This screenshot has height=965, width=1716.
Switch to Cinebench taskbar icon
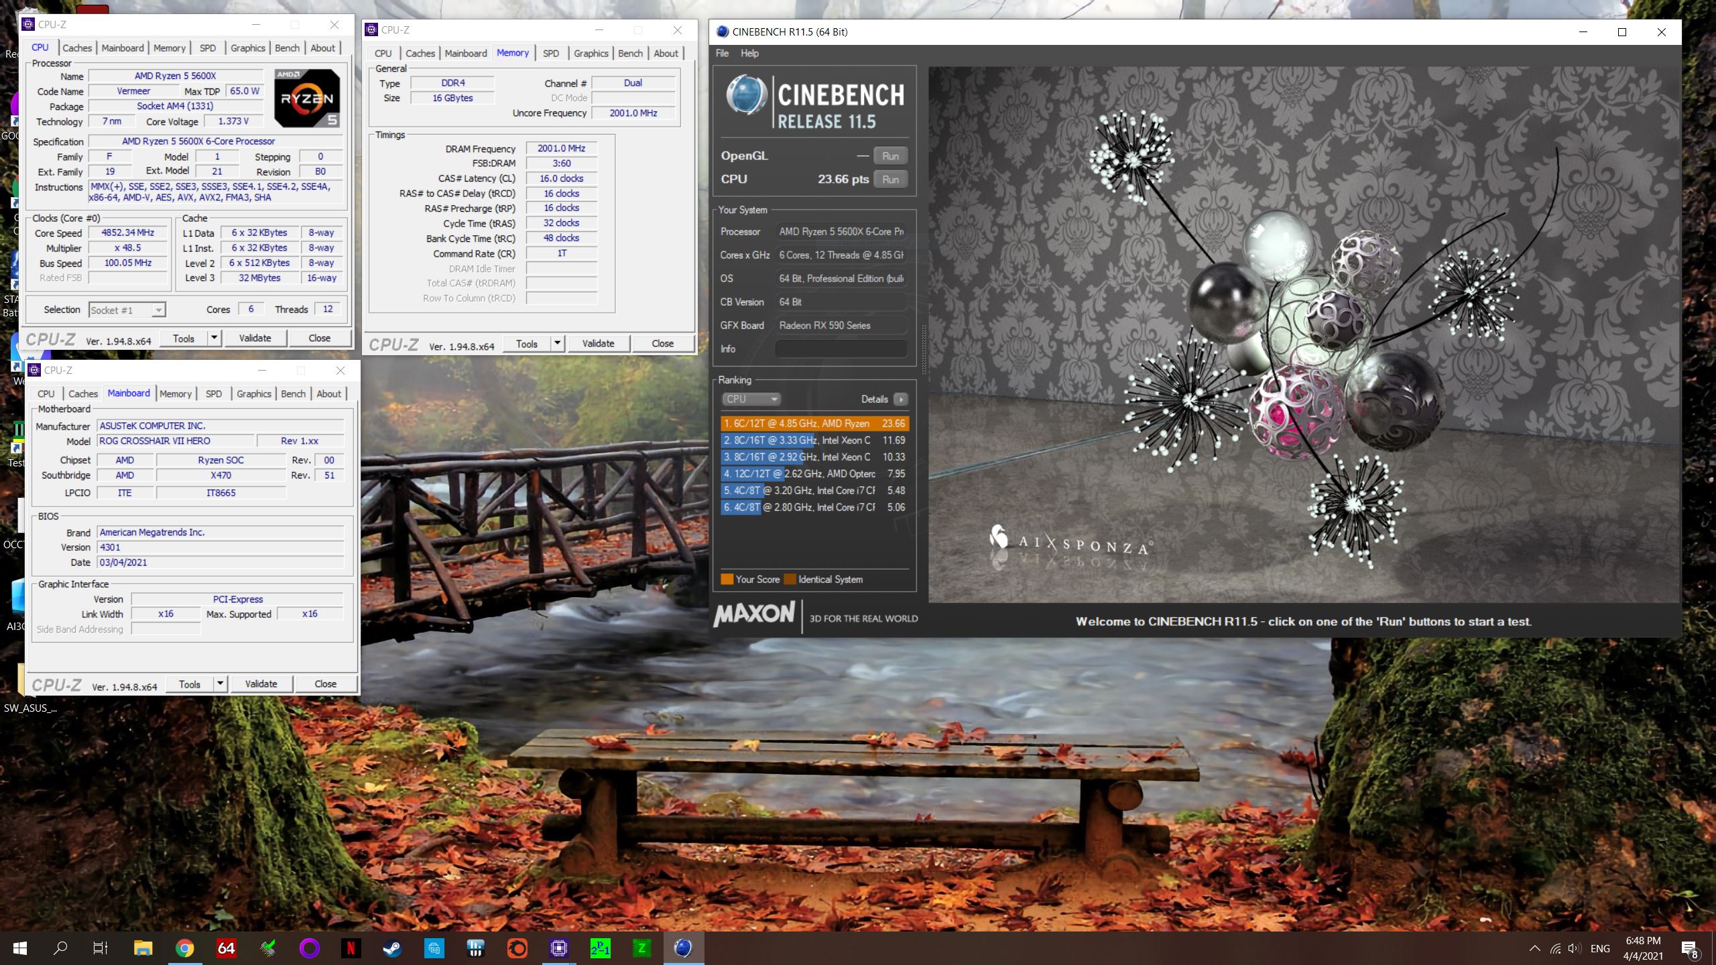(683, 948)
